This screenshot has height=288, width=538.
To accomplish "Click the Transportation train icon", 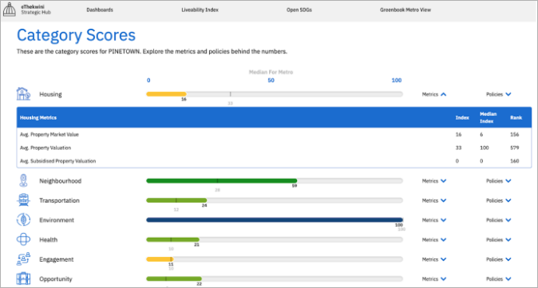I will [x=23, y=200].
